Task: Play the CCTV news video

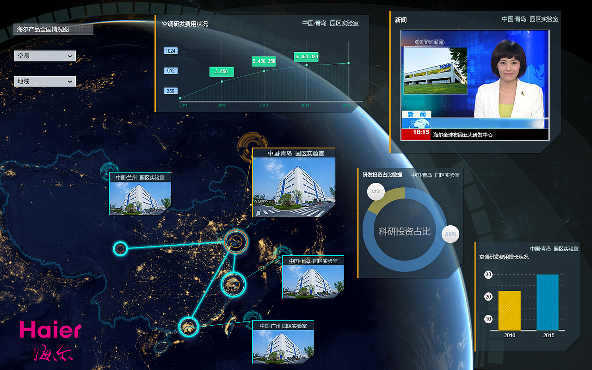Action: pyautogui.click(x=475, y=85)
